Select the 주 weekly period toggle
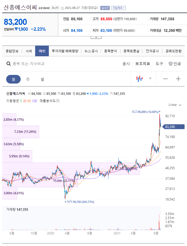187x246 pixels. pos(28,79)
